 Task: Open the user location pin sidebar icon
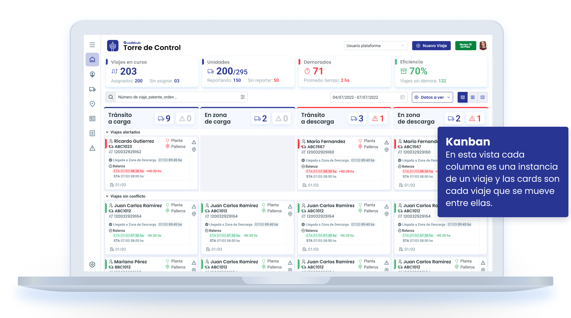pyautogui.click(x=92, y=75)
